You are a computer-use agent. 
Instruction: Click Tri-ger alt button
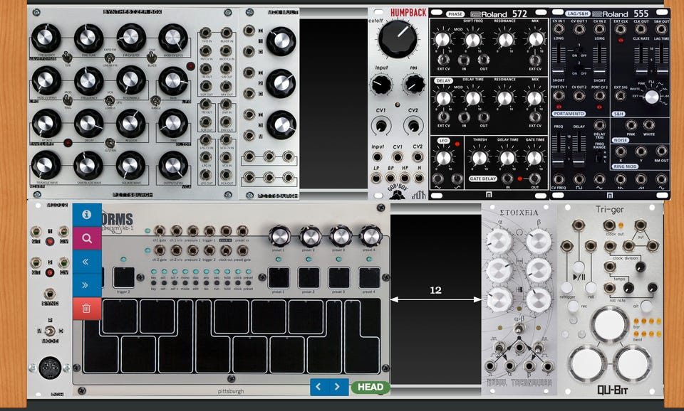pos(646,306)
